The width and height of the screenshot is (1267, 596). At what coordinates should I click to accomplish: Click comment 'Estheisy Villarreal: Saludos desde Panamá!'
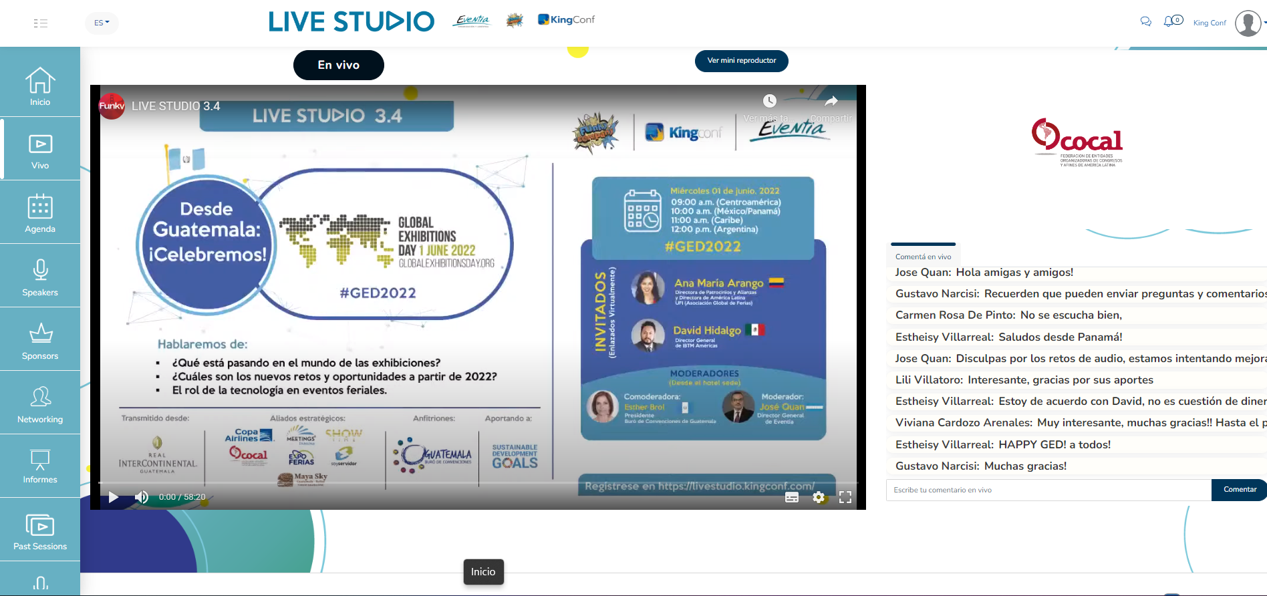pyautogui.click(x=1009, y=337)
